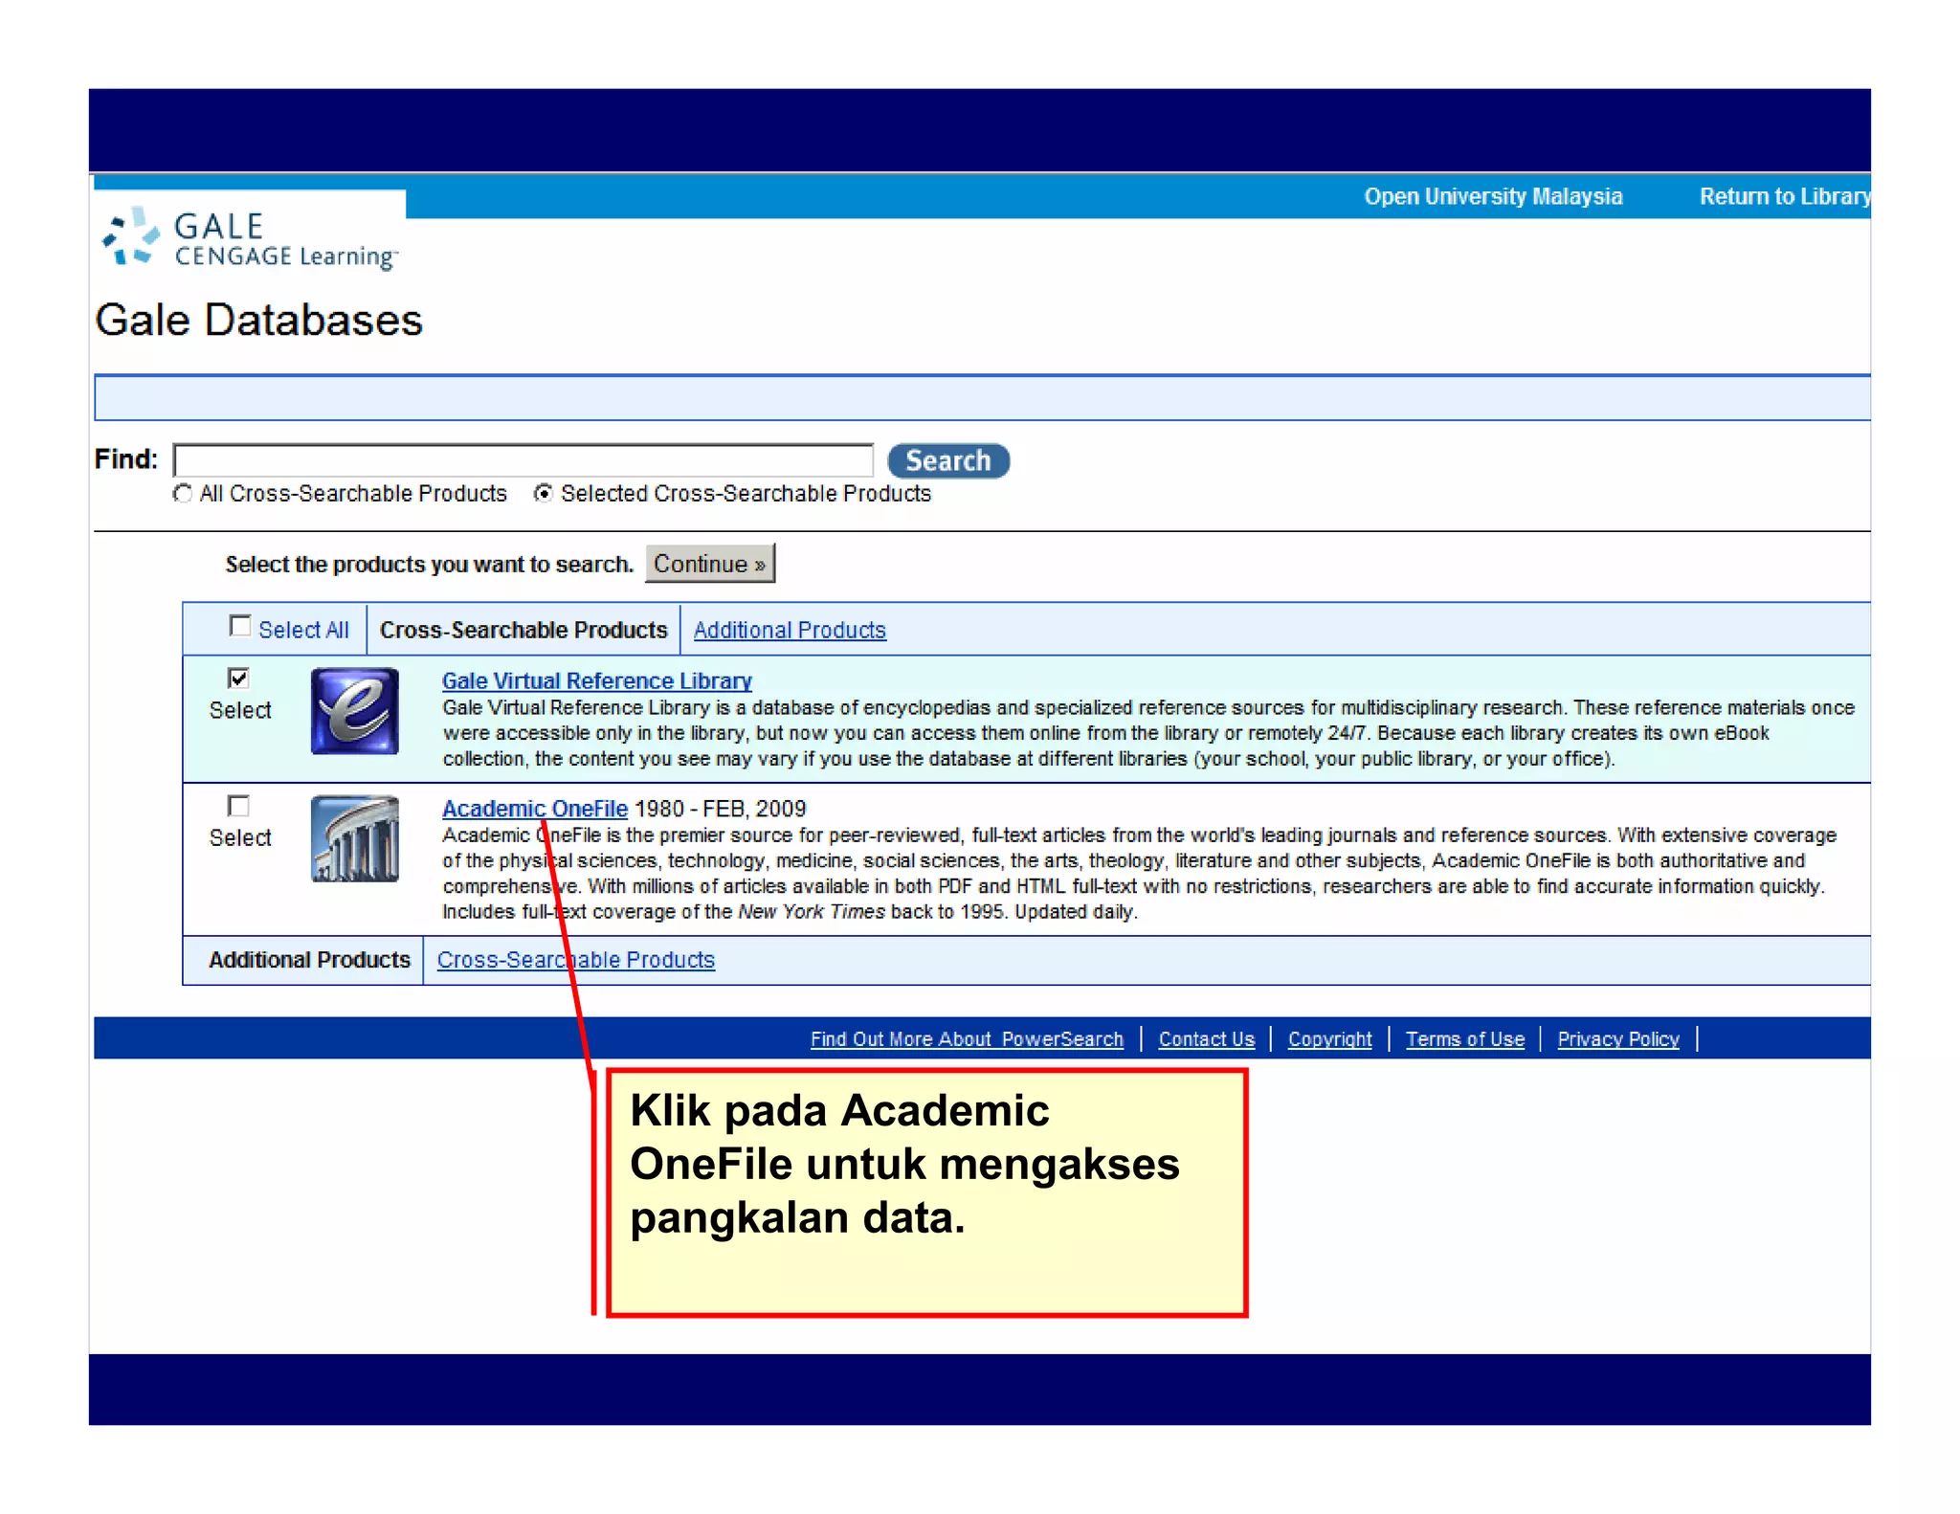Viewport: 1960px width, 1514px height.
Task: Tick the Select All checkbox
Action: [x=239, y=626]
